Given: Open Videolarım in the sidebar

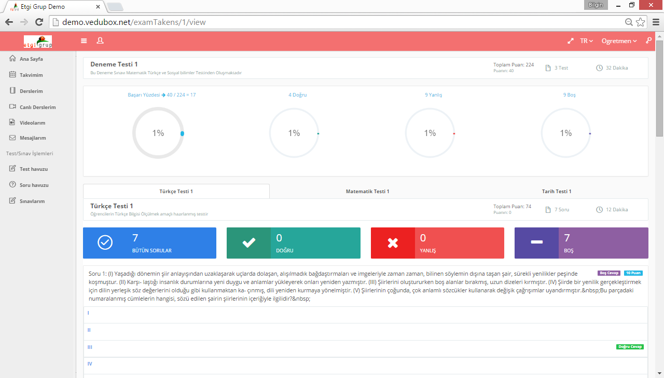Looking at the screenshot, I should click(32, 123).
